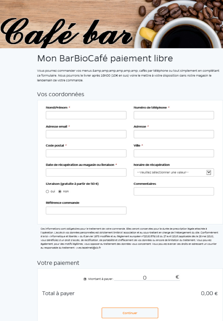Focus the Référence commande field
Image resolution: width=223 pixels, height=321 pixels.
coord(86,210)
